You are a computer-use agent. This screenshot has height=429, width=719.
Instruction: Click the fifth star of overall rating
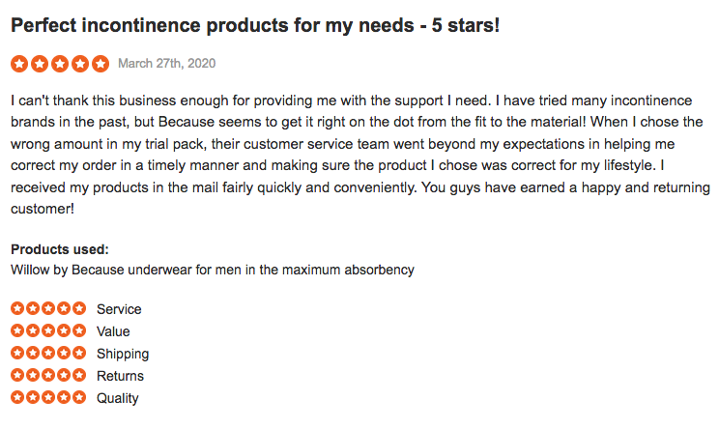[101, 64]
